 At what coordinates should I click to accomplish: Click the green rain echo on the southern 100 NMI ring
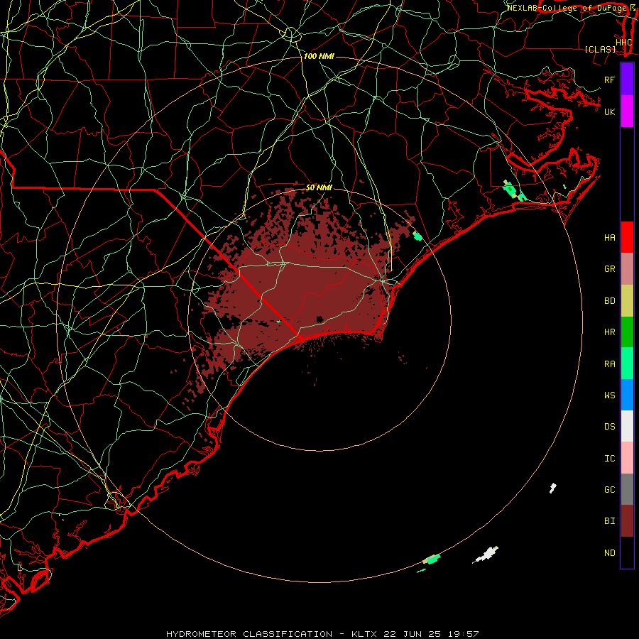point(432,559)
